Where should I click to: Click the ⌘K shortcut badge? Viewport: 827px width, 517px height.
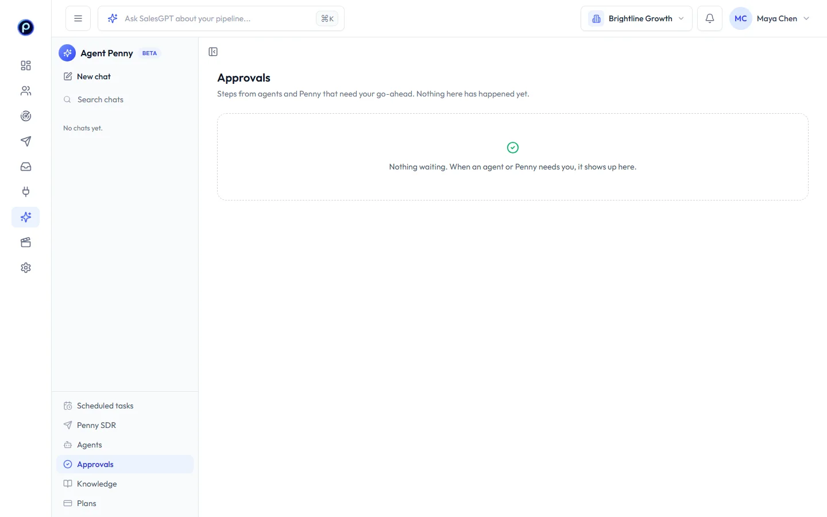coord(327,18)
